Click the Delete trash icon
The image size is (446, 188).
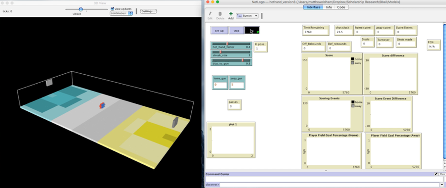click(220, 14)
